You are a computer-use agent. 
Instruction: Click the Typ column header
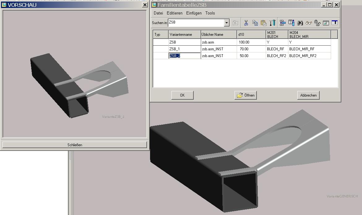click(x=161, y=35)
